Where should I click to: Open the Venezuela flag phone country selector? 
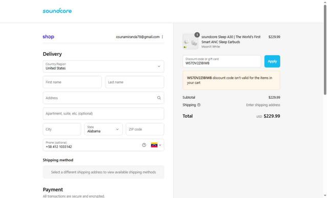[x=156, y=145]
